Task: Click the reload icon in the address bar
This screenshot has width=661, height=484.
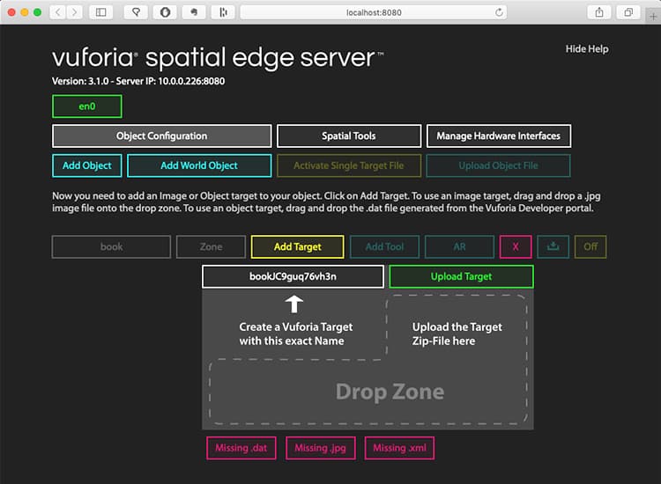Action: point(500,12)
